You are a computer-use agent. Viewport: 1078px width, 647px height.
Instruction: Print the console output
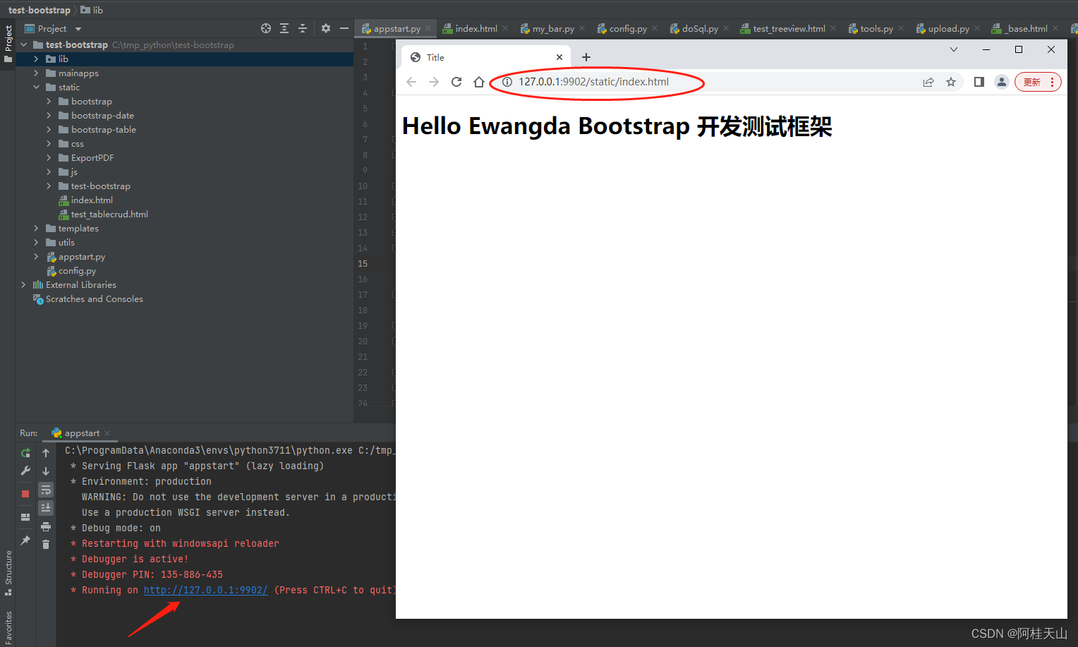coord(46,526)
